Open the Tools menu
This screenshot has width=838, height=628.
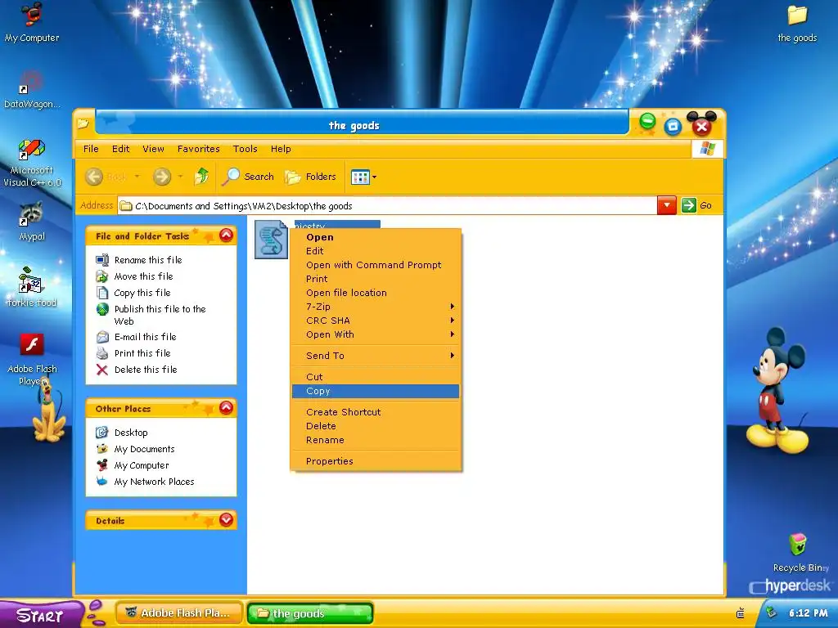pyautogui.click(x=246, y=149)
